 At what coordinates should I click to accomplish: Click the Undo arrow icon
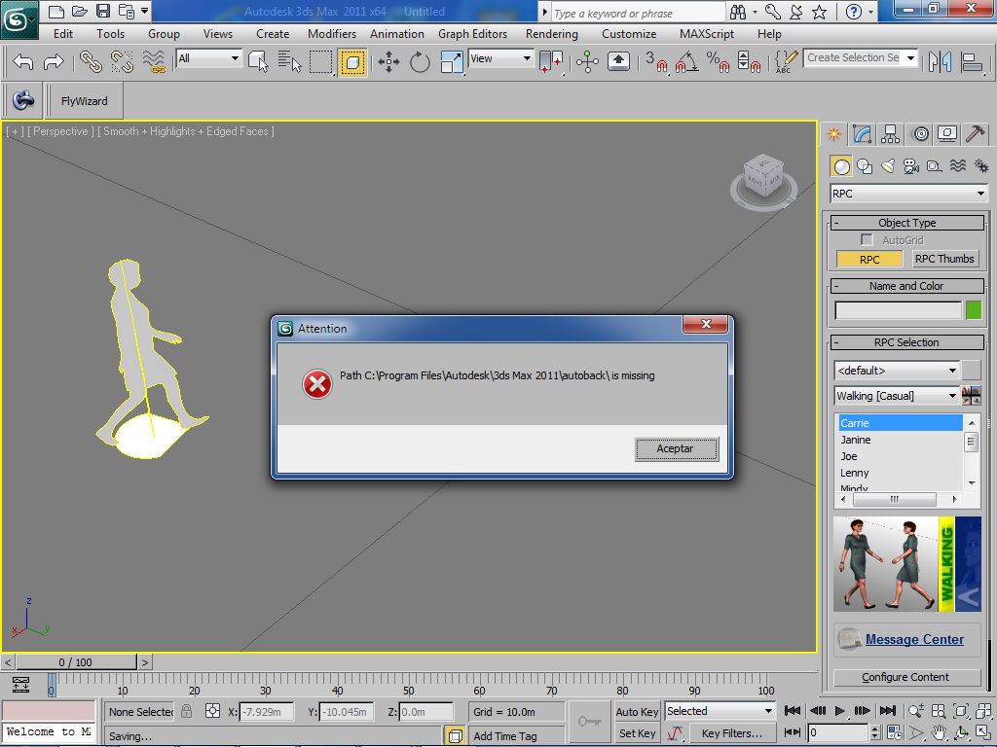point(23,62)
